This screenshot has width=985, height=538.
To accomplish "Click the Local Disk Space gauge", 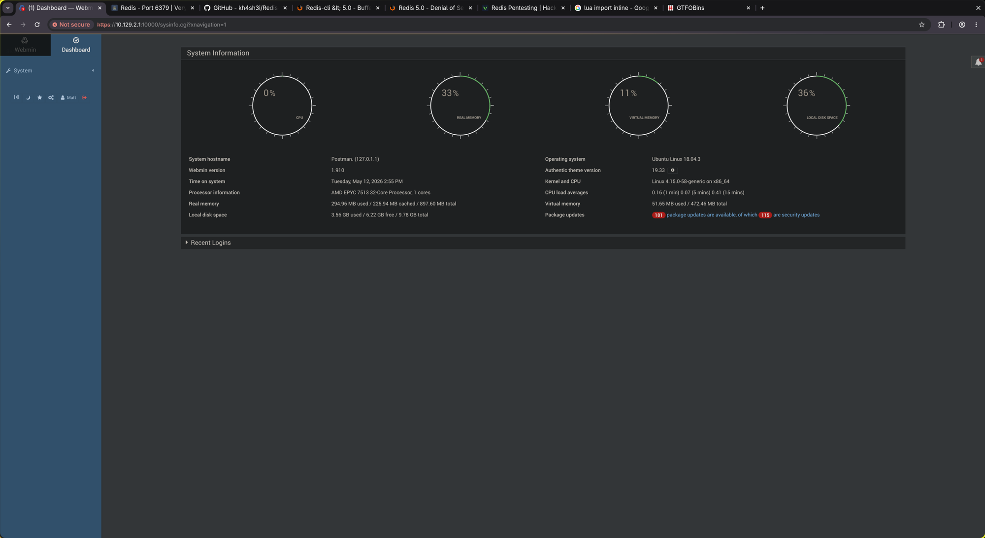I will [x=816, y=105].
